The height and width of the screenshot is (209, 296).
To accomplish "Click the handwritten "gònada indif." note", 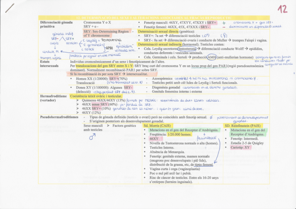I will [63, 34].
